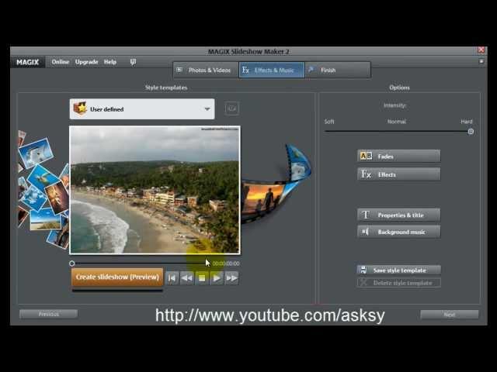Fast forward the slideshow preview
This screenshot has width=497, height=372.
point(231,278)
